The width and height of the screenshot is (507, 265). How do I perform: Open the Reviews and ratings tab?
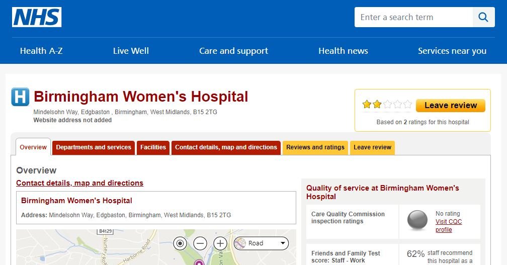(x=315, y=147)
